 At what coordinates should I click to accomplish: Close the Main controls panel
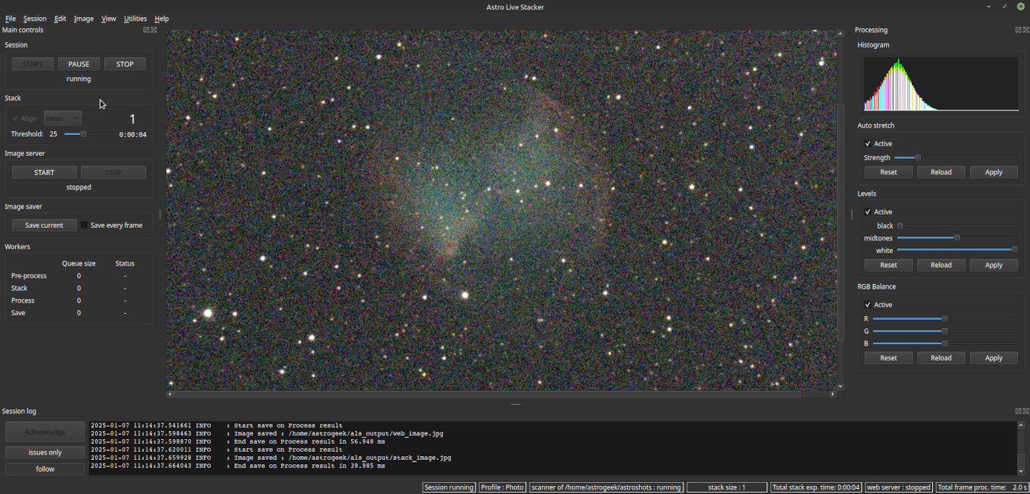tap(154, 30)
